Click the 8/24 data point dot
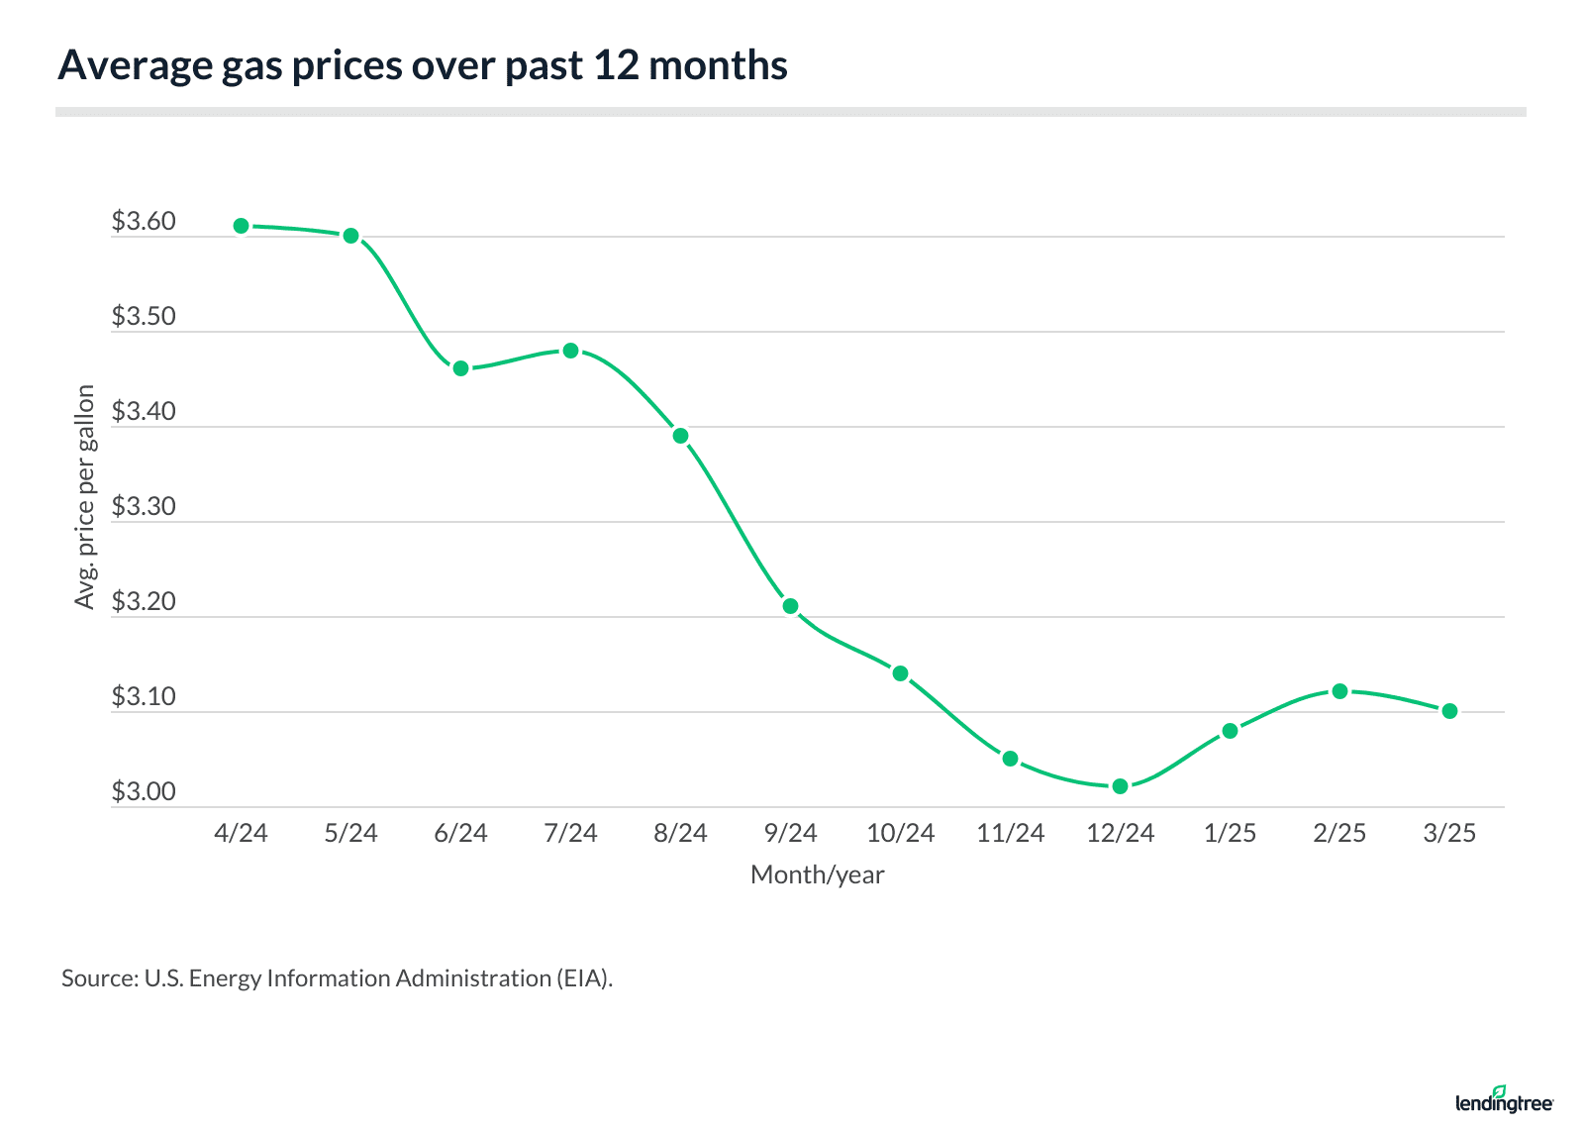Screen dimensions: 1584x1129 [680, 436]
